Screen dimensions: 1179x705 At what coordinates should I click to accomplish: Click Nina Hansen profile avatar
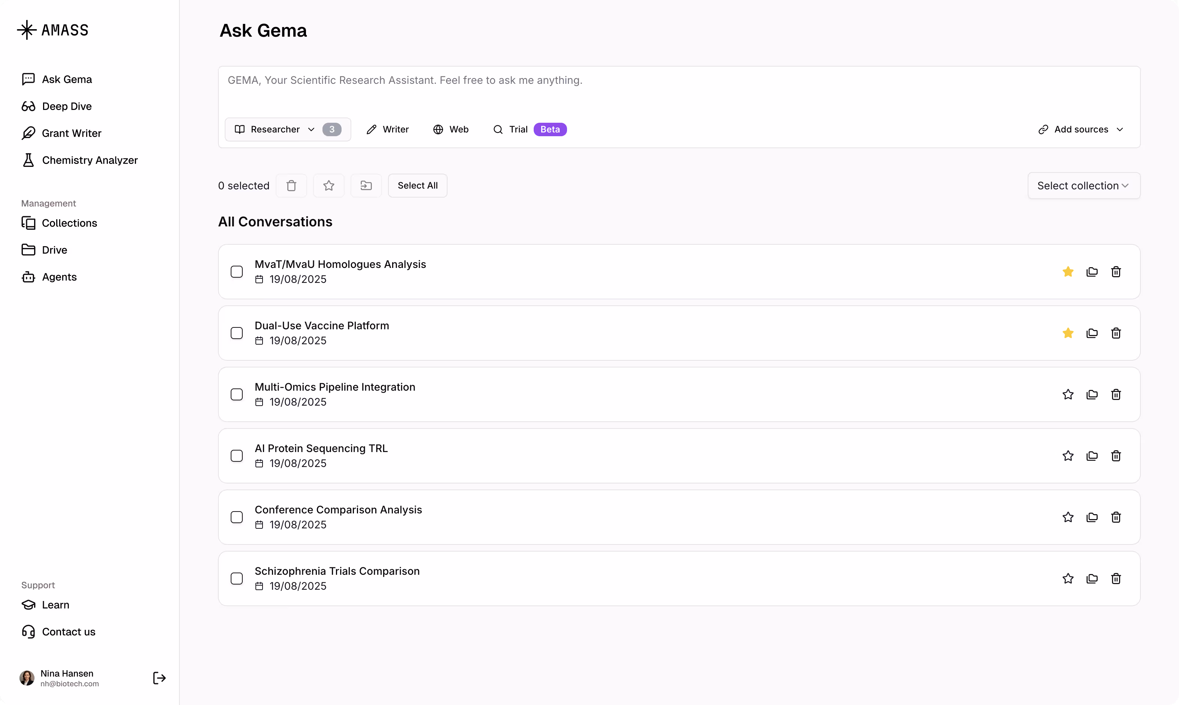click(27, 678)
